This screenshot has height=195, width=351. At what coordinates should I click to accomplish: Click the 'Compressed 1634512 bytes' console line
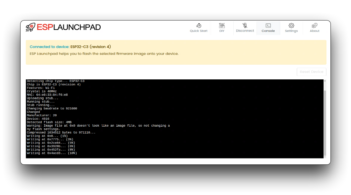click(x=61, y=133)
